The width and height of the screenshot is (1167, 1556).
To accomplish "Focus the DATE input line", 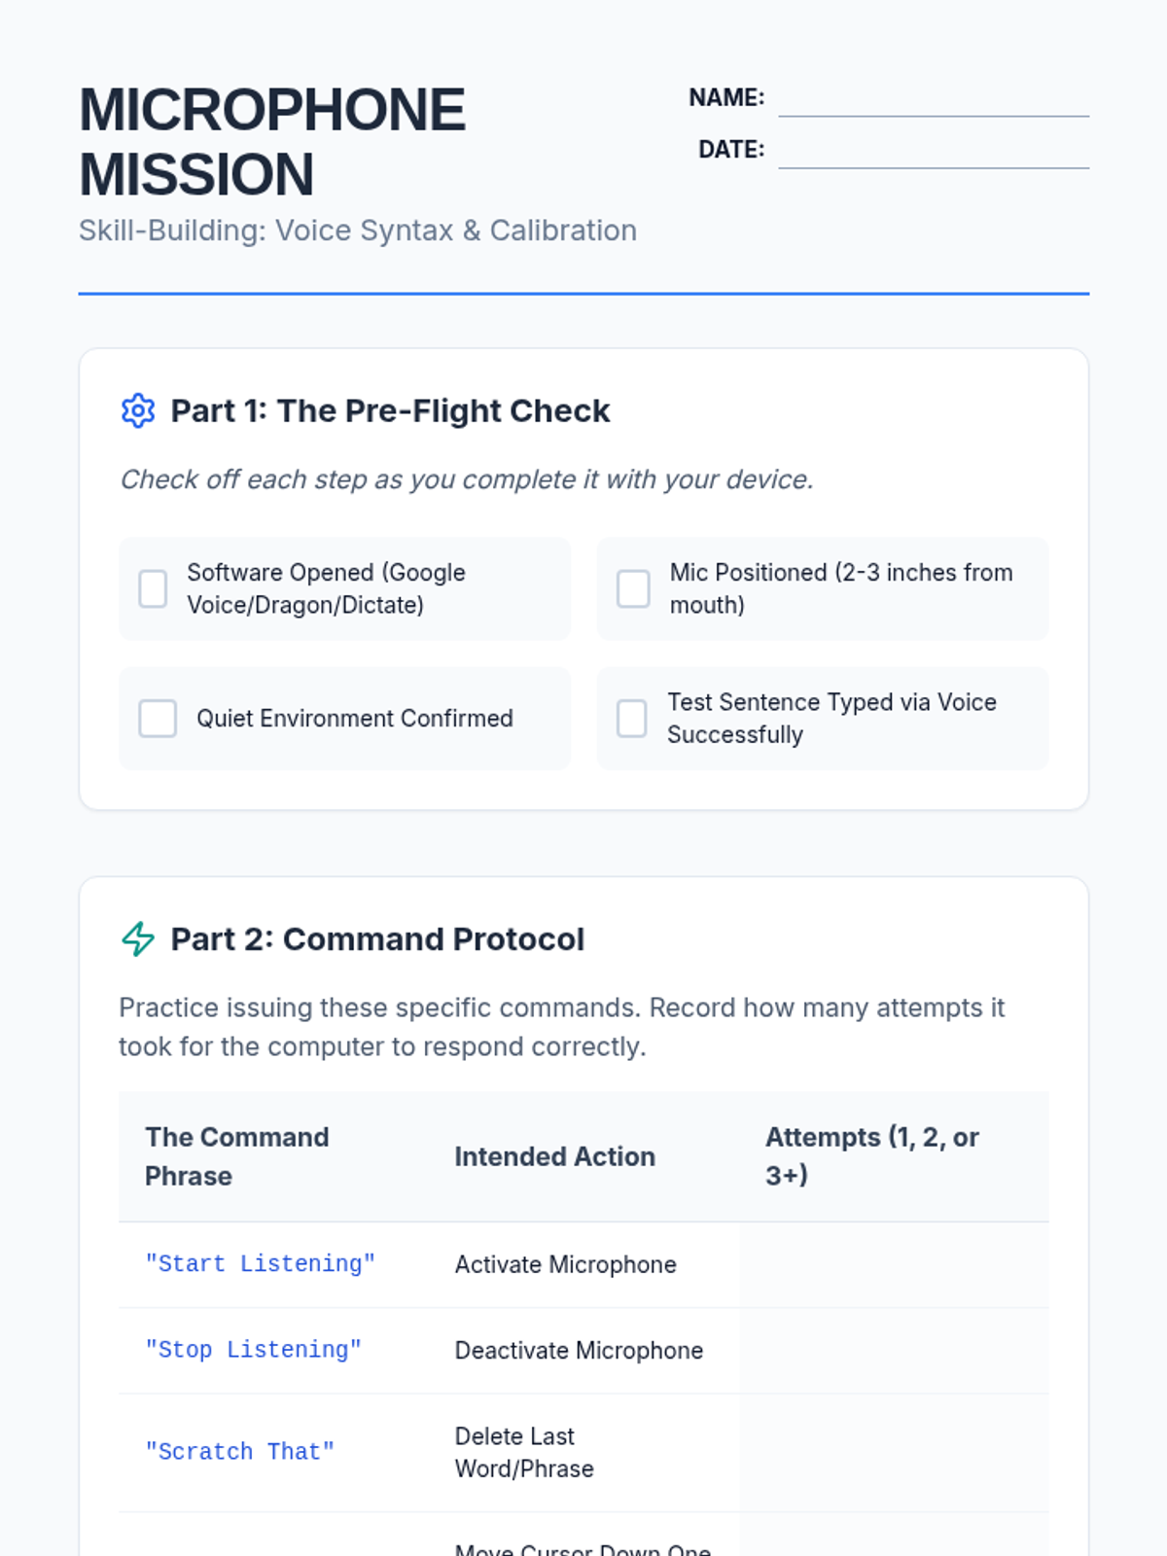I will [933, 151].
